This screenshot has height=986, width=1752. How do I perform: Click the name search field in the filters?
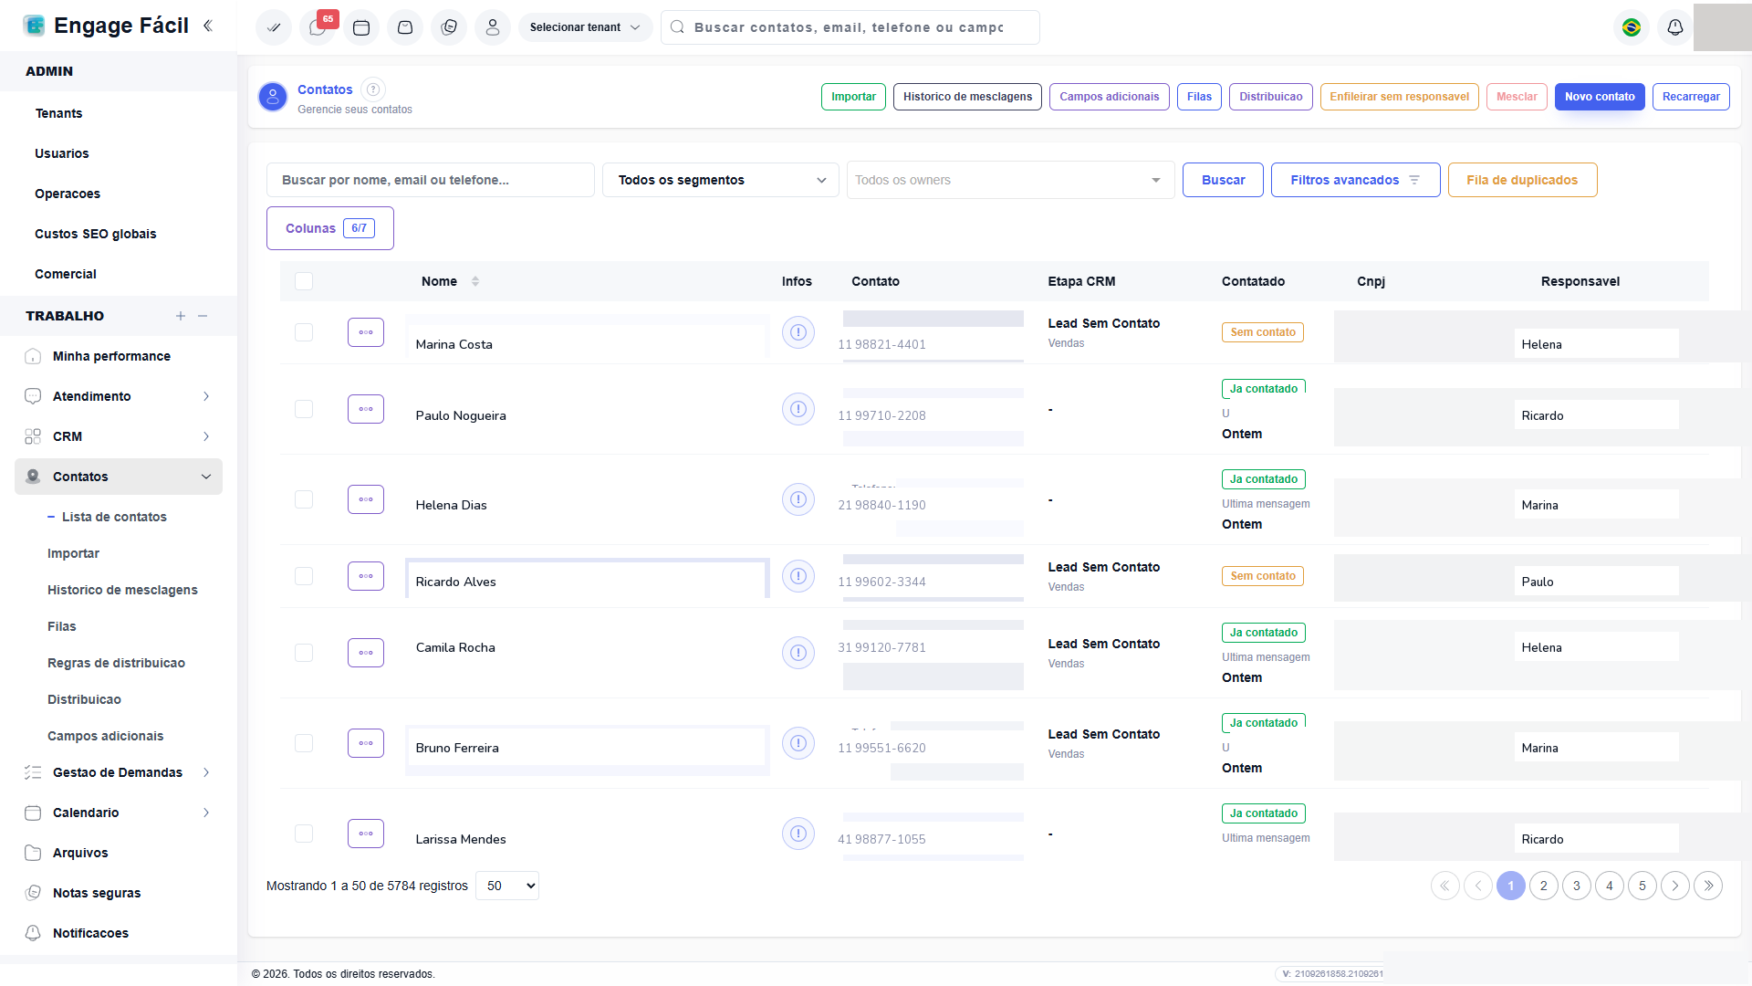point(431,180)
